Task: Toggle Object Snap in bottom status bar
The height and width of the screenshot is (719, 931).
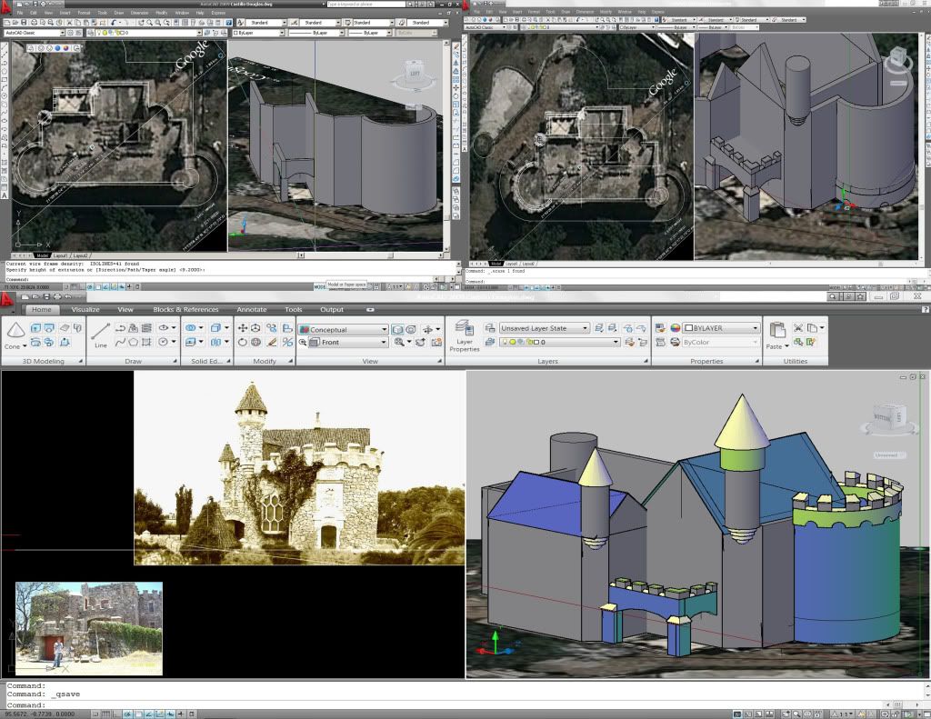Action: [x=138, y=714]
